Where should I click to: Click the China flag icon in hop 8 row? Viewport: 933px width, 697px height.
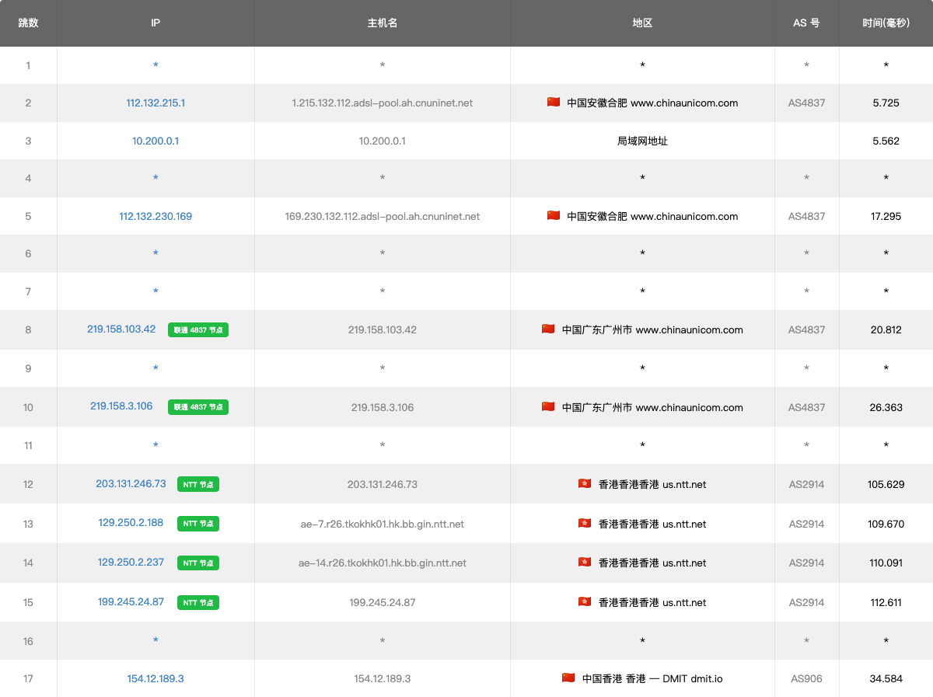point(548,329)
